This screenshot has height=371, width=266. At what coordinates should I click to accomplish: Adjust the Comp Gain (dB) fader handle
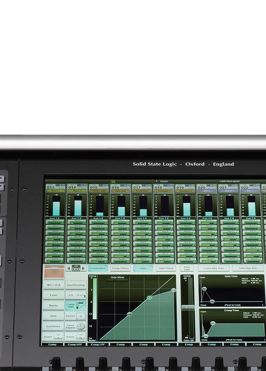[188, 308]
